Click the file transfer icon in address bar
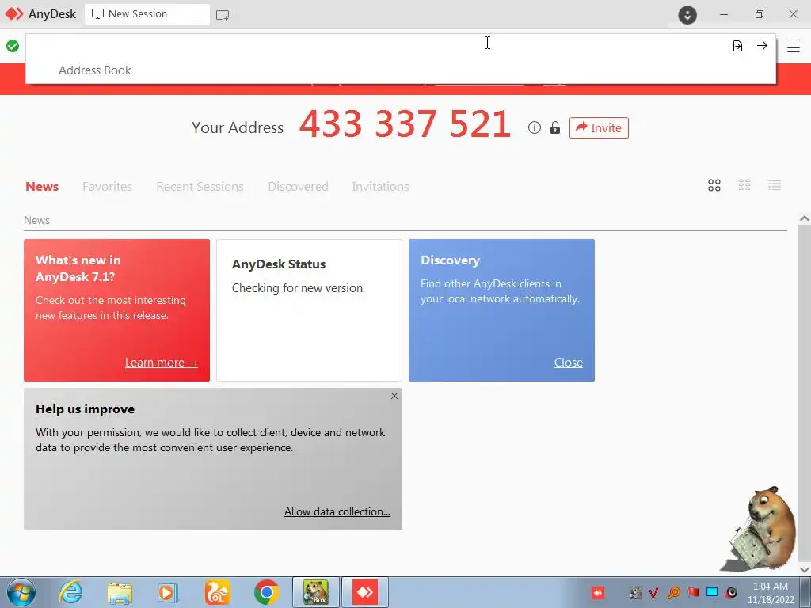Viewport: 811px width, 608px height. pyautogui.click(x=737, y=46)
